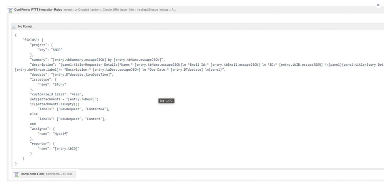Click the ConfiForms IFTTT Integration Rules macro icon
Viewport: 384px width, 186px height.
click(10, 10)
